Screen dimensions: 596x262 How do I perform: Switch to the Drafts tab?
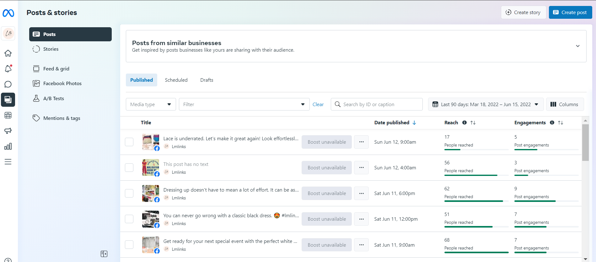tap(207, 80)
